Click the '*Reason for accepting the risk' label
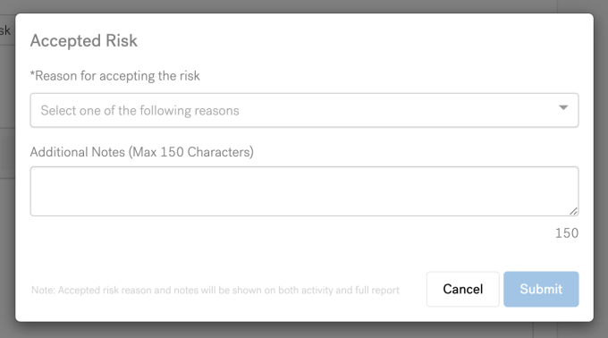 (115, 76)
